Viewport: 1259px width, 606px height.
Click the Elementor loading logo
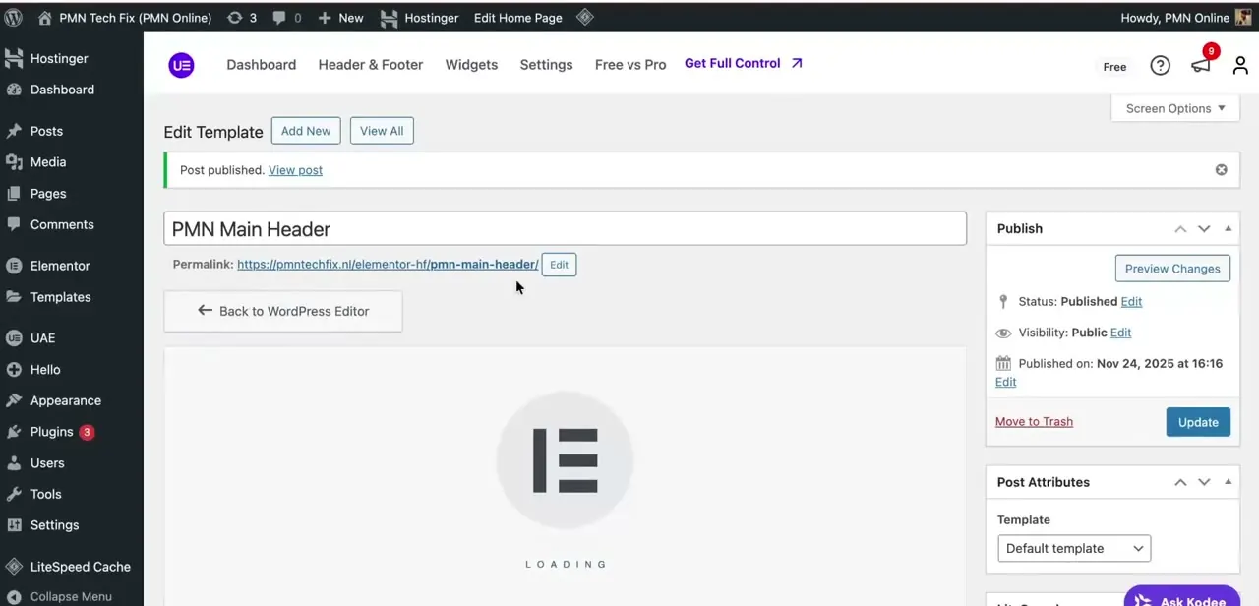coord(565,460)
